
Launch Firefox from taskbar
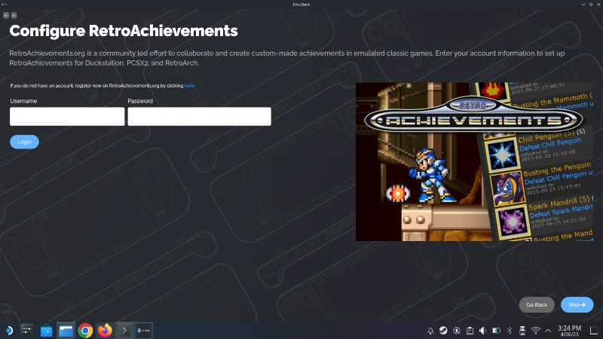(x=105, y=331)
